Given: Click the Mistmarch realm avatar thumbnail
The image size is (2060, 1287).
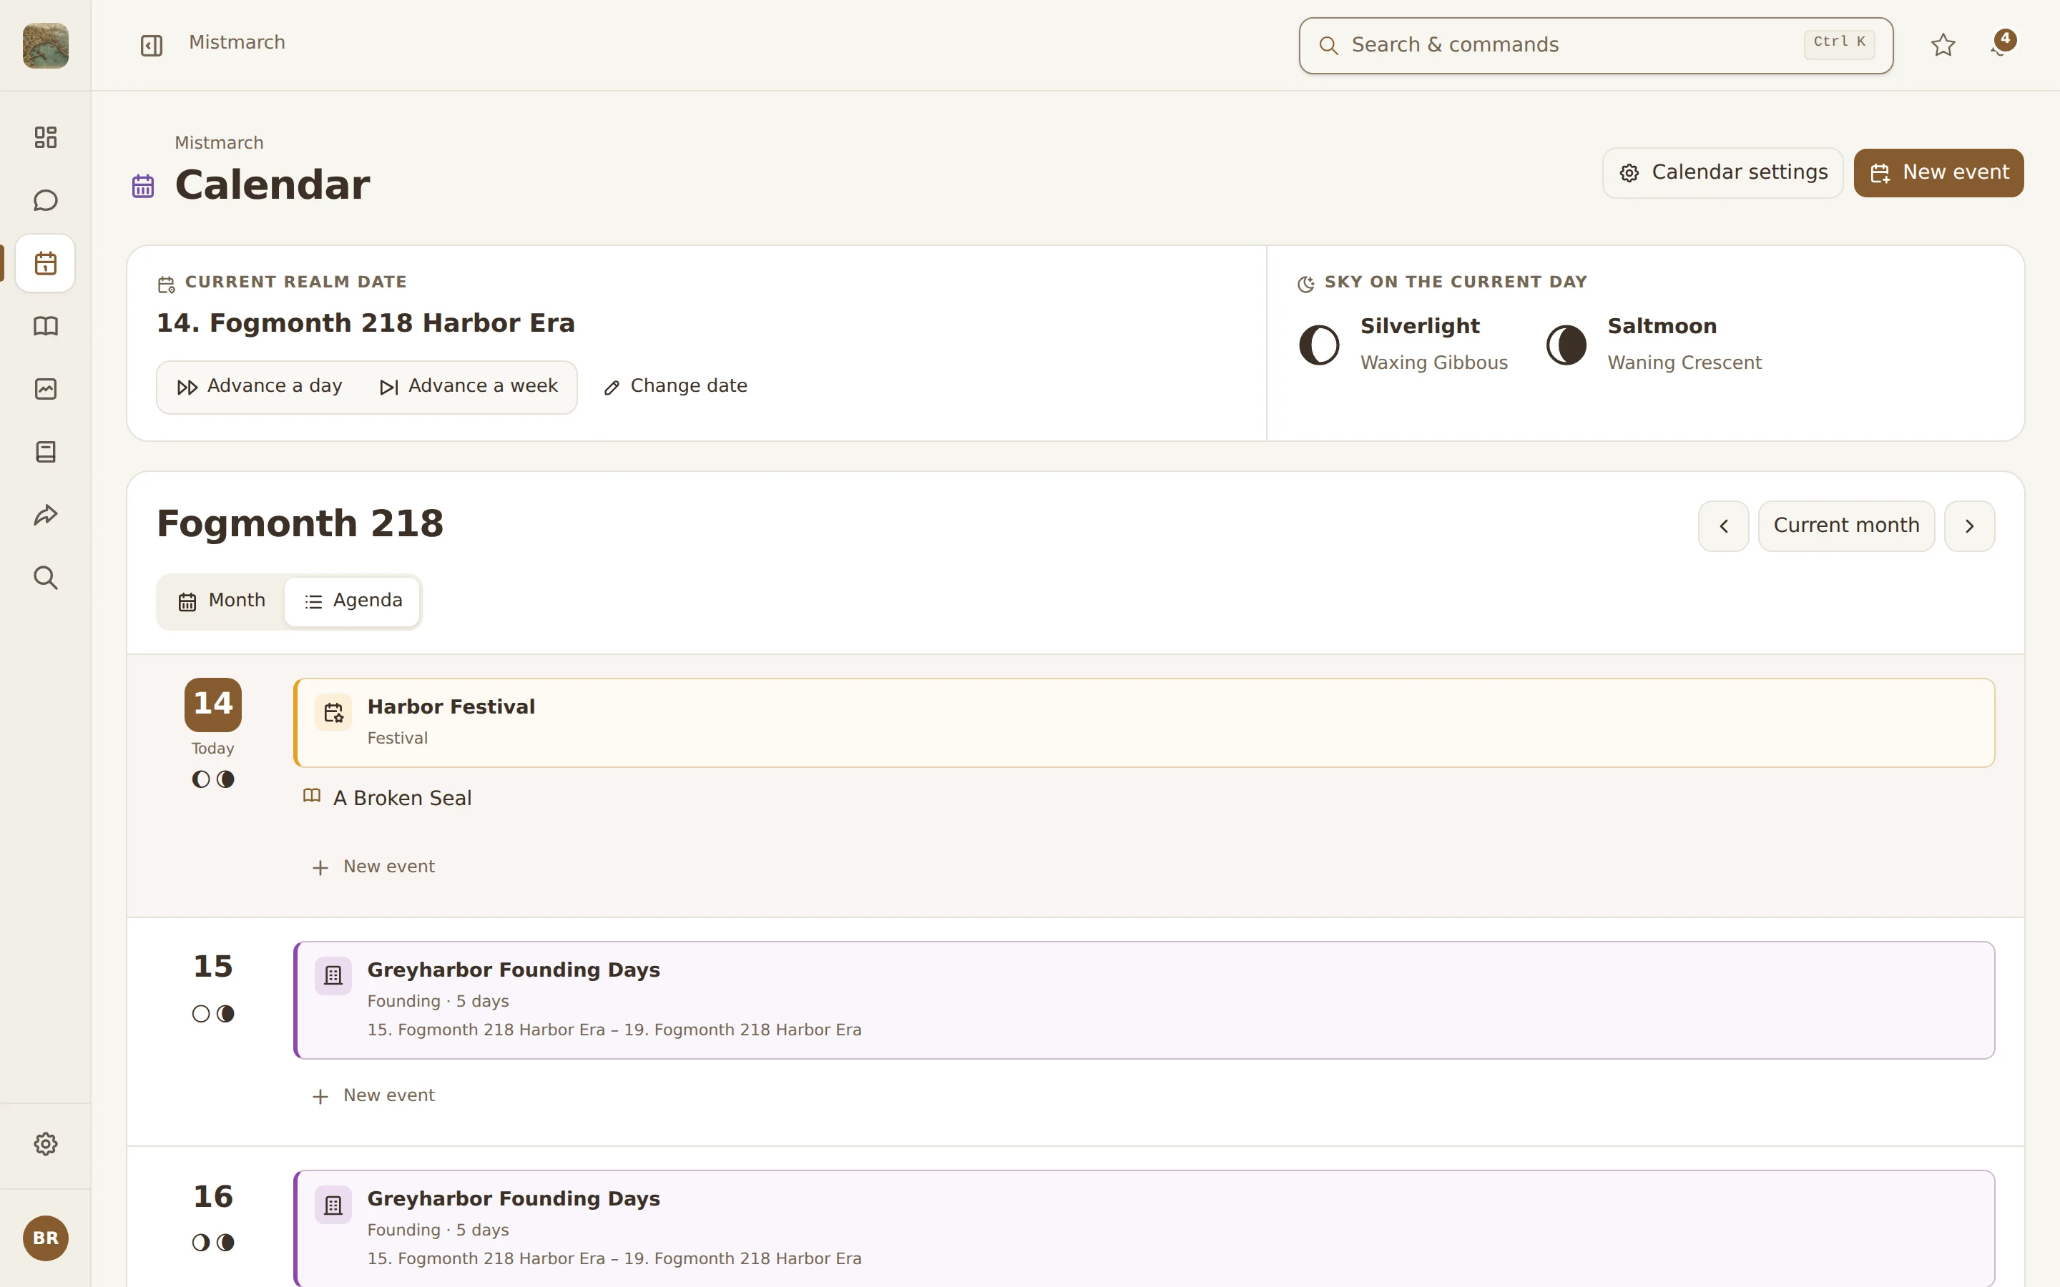Looking at the screenshot, I should tap(45, 45).
